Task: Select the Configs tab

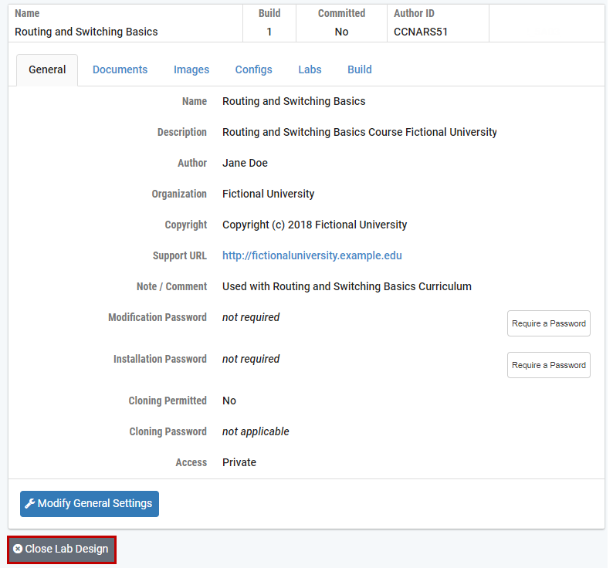Action: (x=253, y=69)
